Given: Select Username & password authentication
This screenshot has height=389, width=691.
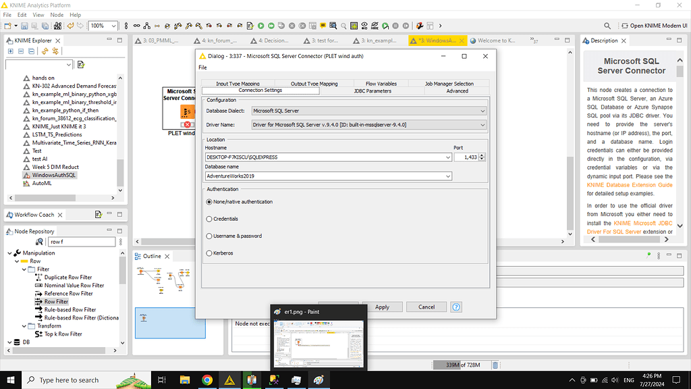Looking at the screenshot, I should [x=210, y=234].
